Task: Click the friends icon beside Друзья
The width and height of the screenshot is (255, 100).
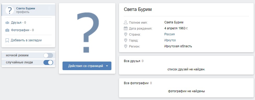Action: click(x=7, y=23)
